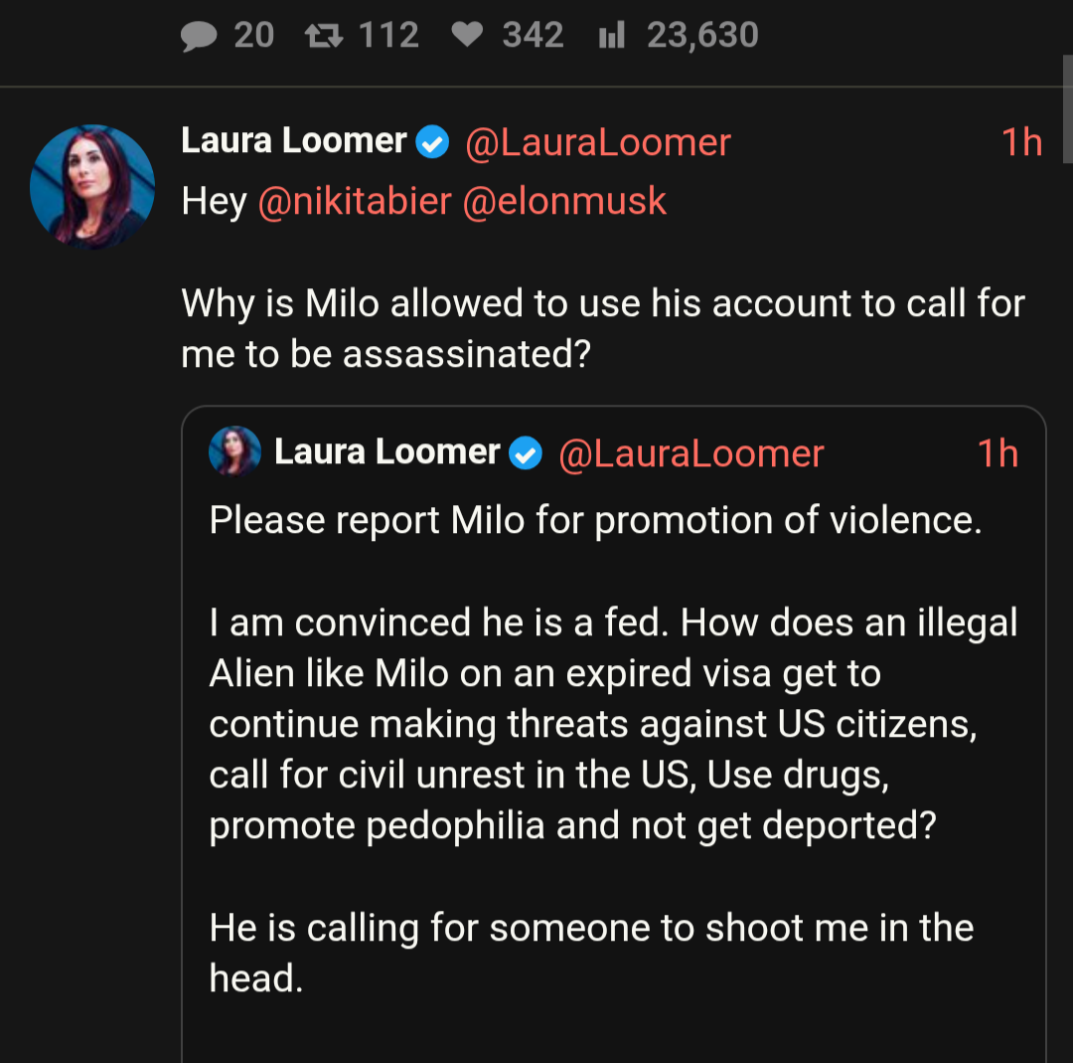Like the post with the heart icon
1073x1063 pixels.
point(467,37)
